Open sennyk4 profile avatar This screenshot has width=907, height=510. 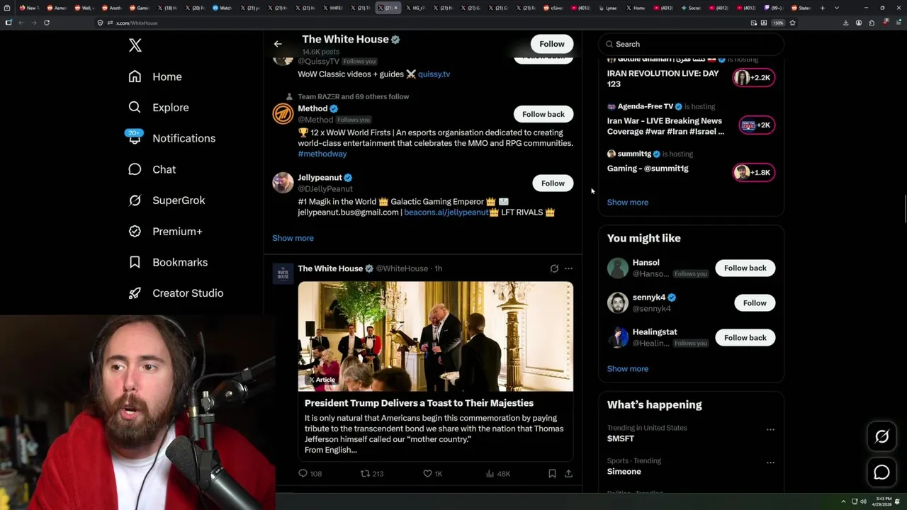[618, 302]
